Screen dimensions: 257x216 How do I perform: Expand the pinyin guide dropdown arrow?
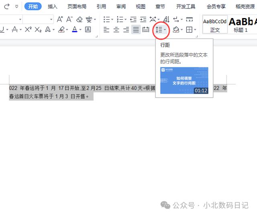[x=95, y=20]
